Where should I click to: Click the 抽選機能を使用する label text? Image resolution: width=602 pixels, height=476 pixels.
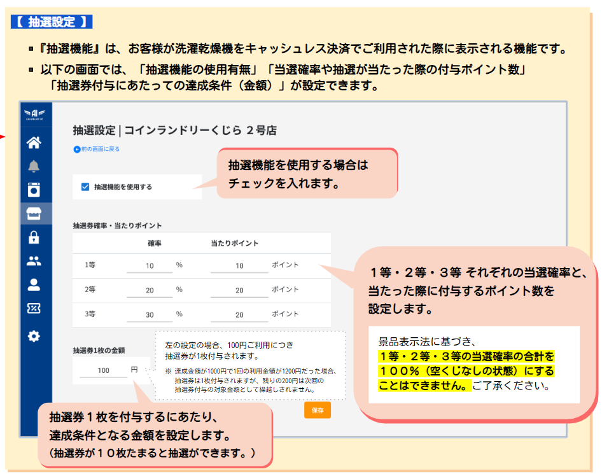click(x=123, y=187)
